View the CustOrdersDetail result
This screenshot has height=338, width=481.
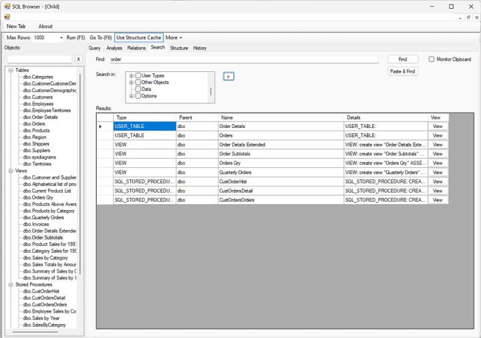point(438,191)
